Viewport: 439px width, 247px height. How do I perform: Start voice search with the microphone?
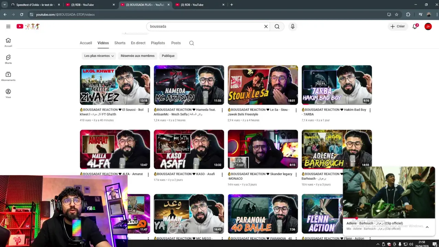pos(293,26)
